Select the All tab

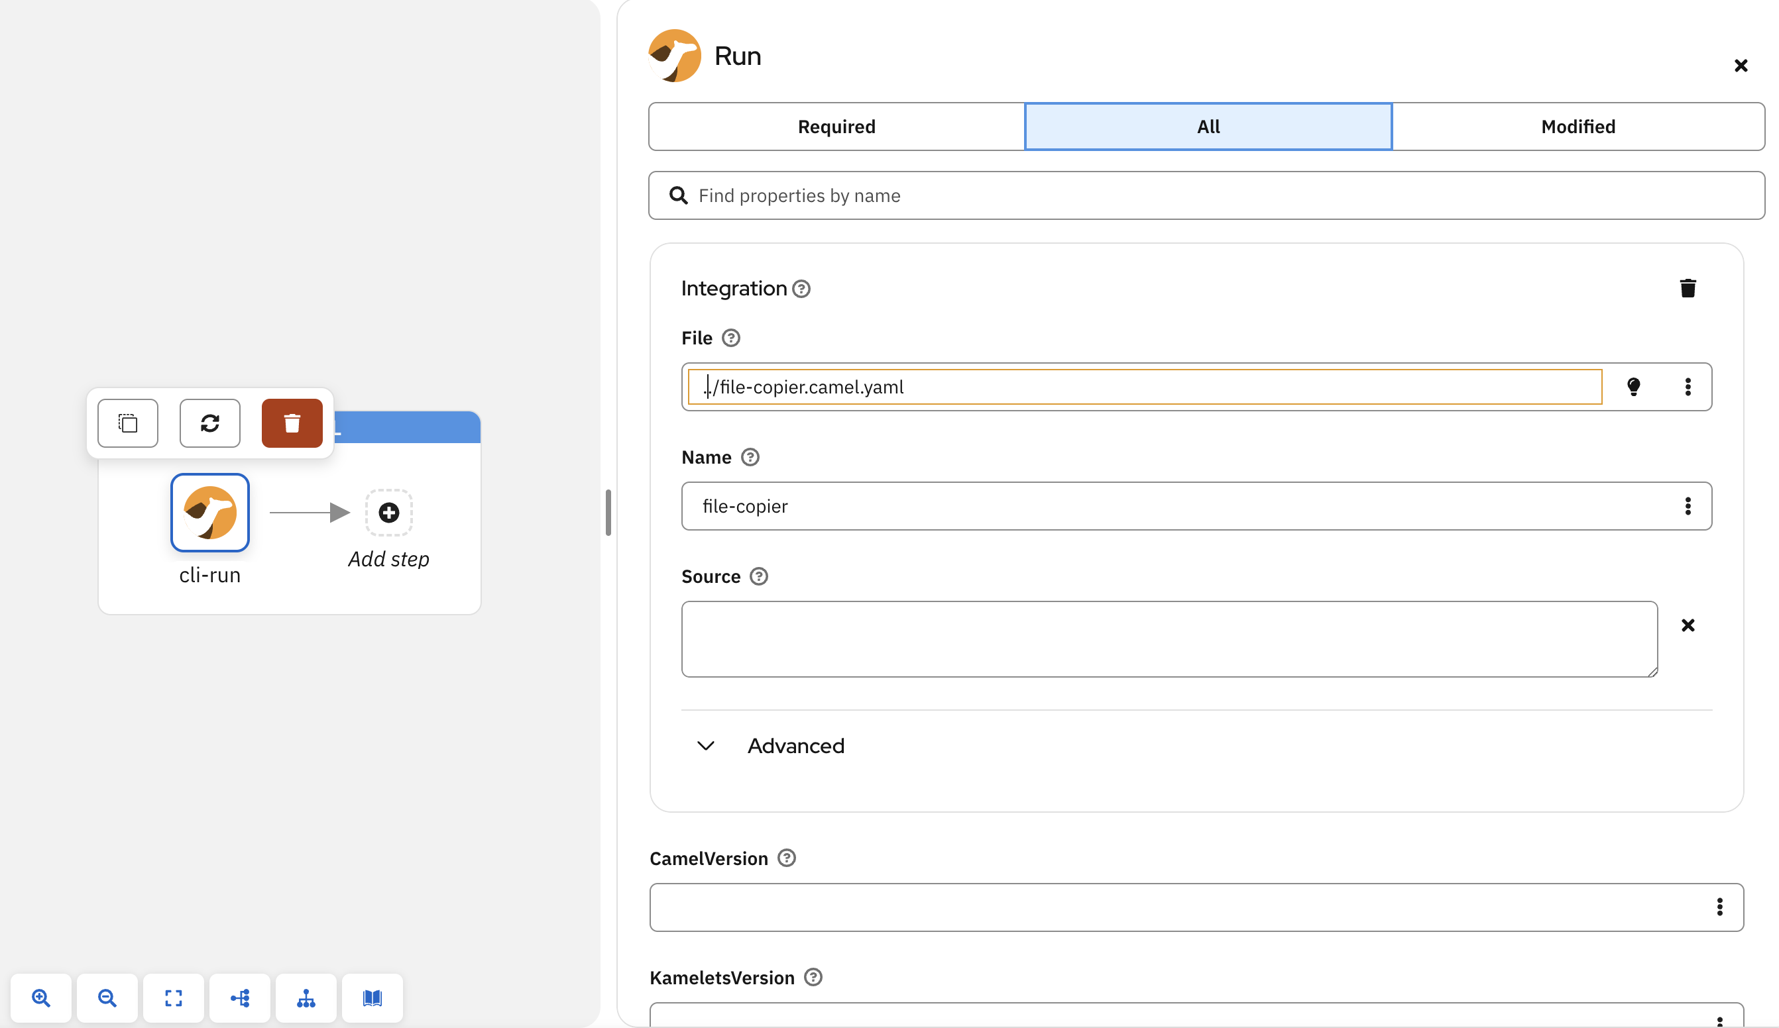[x=1208, y=127]
